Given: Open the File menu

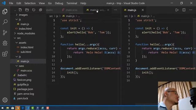Looking at the screenshot, I should (11, 3).
